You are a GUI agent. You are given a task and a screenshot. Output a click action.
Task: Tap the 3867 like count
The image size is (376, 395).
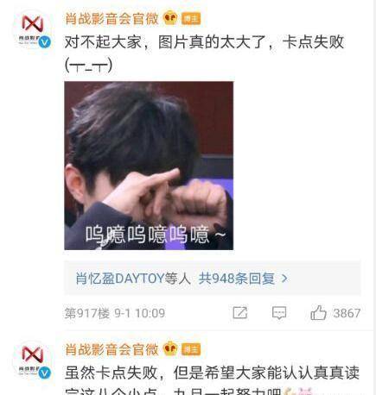[x=347, y=313]
